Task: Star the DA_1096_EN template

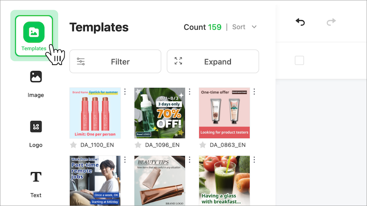Action: coord(138,145)
